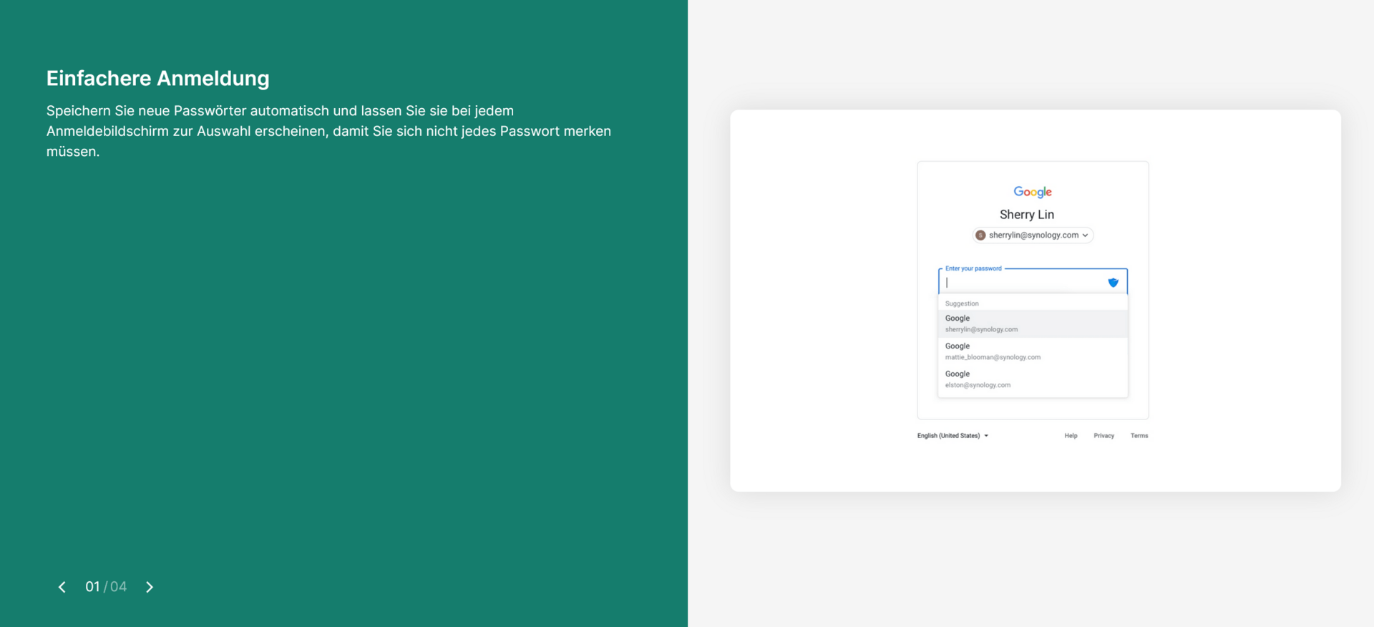The height and width of the screenshot is (627, 1374).
Task: Open the sherrylin@synology.com account dropdown
Action: (x=1033, y=235)
